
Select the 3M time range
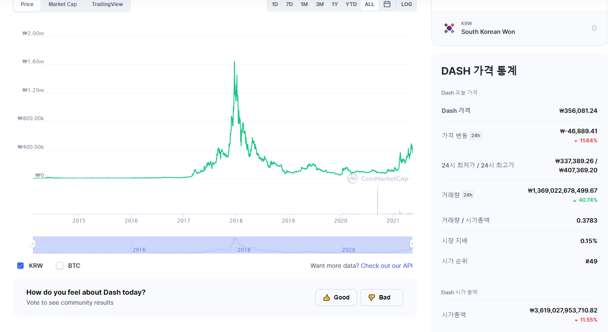320,4
